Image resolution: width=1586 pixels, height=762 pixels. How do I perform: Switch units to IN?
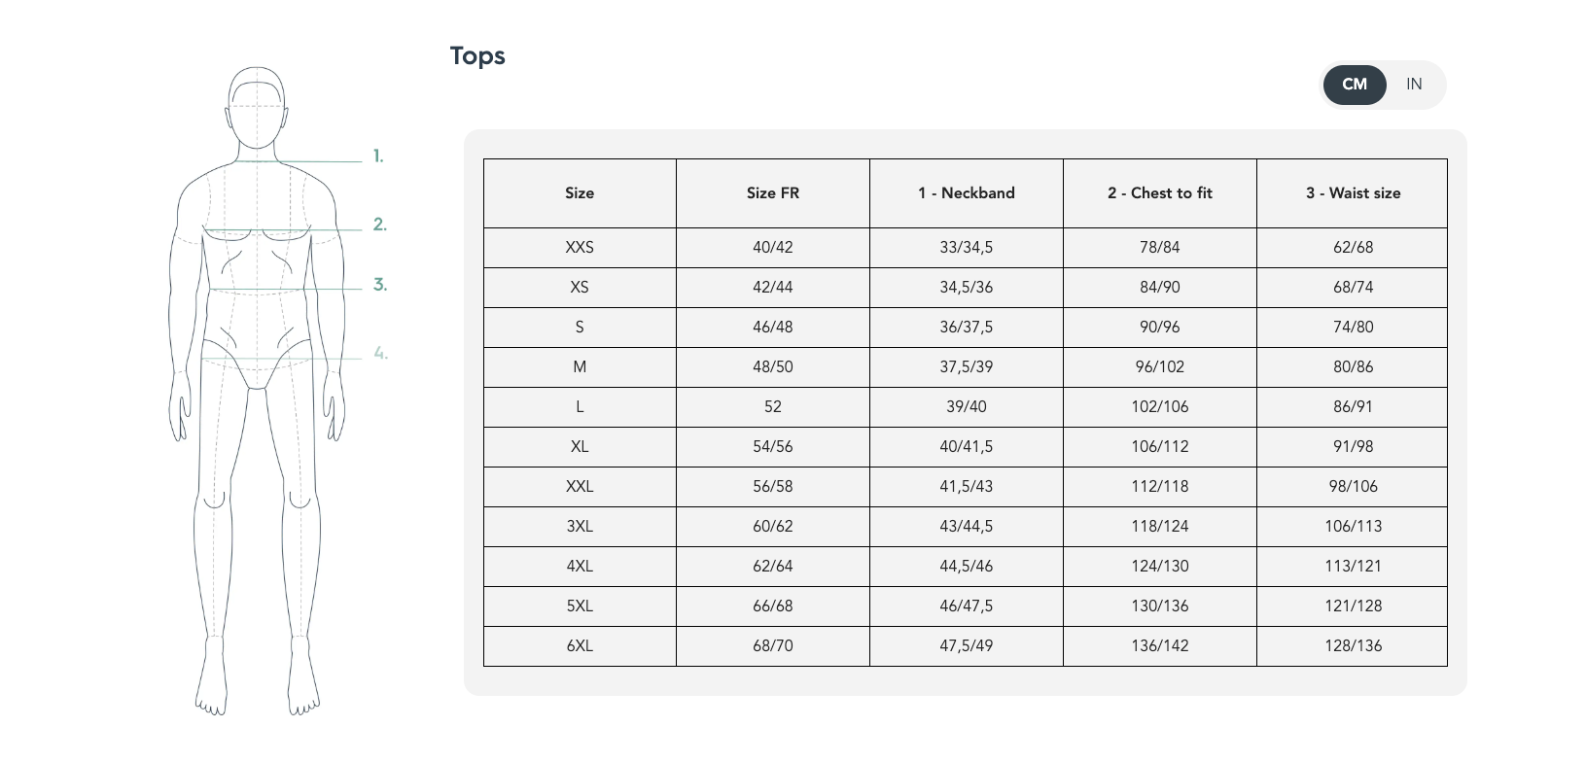1414,85
